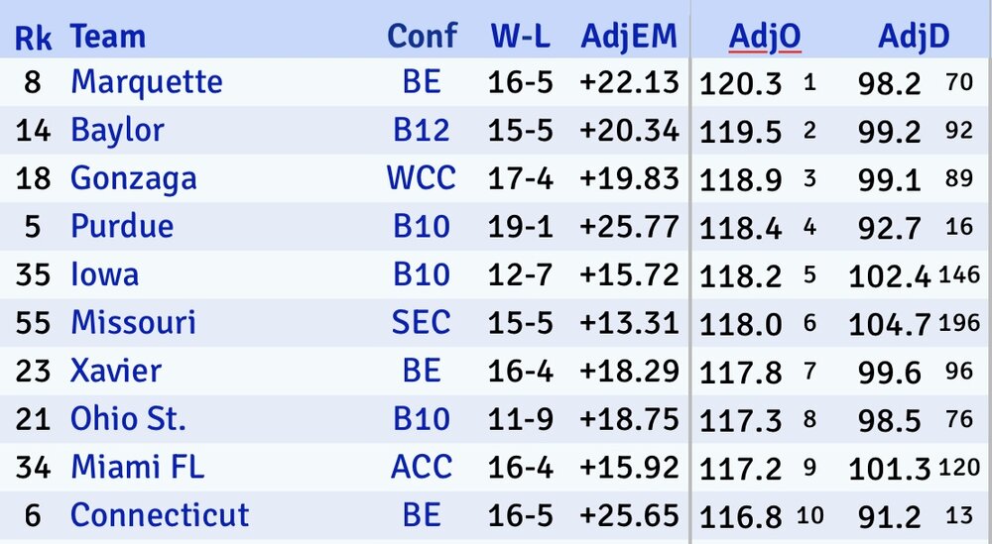Sort by the Conf column header
Image resolution: width=992 pixels, height=544 pixels.
(x=422, y=37)
